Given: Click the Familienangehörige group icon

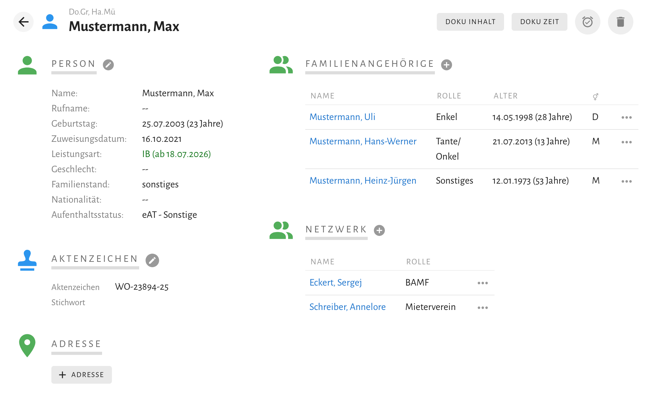Looking at the screenshot, I should (281, 65).
